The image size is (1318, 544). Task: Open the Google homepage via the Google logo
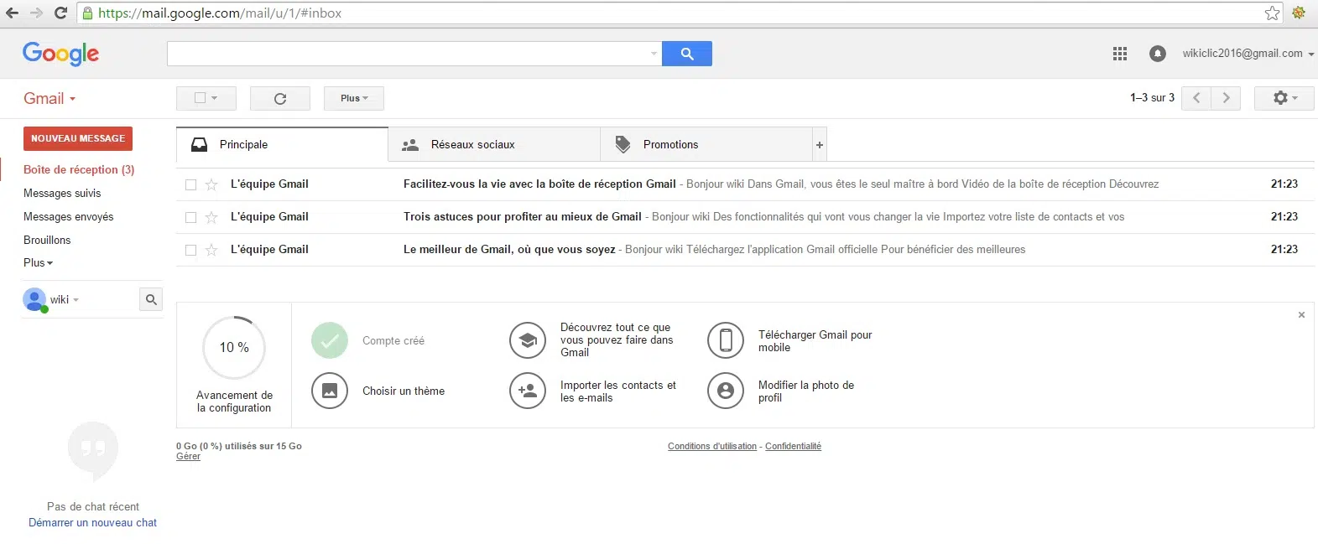point(60,54)
